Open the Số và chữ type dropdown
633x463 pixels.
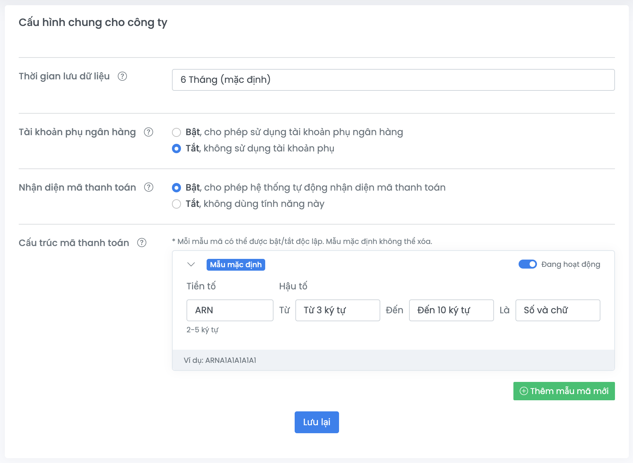coord(557,310)
